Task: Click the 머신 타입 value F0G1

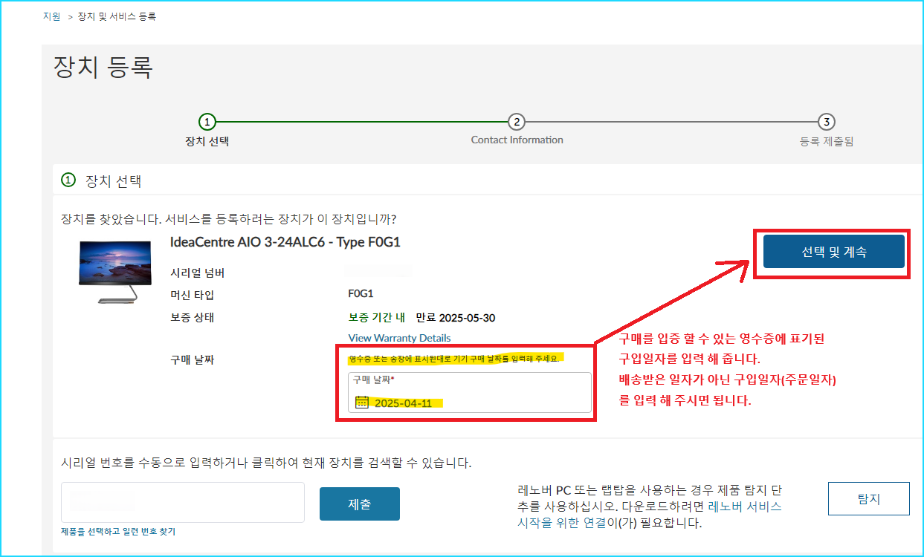Action: pos(361,294)
